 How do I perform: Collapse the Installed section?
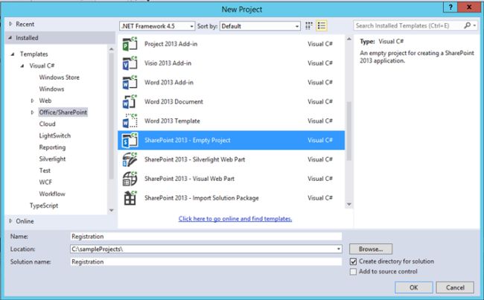coord(10,38)
